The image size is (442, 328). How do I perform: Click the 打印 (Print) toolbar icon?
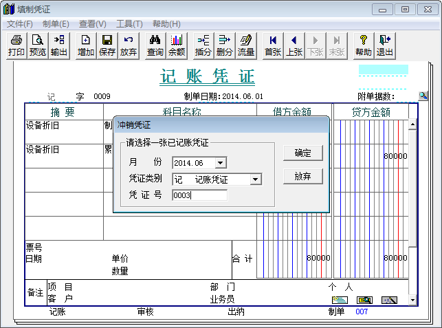coord(16,45)
